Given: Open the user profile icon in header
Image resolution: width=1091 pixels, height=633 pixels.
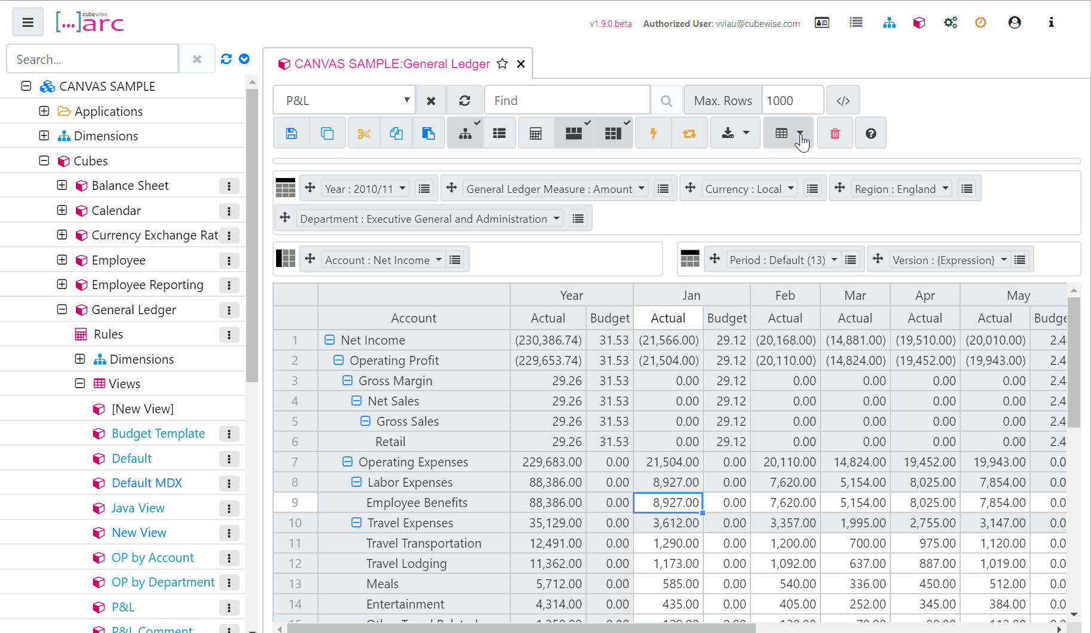Looking at the screenshot, I should coord(1015,23).
